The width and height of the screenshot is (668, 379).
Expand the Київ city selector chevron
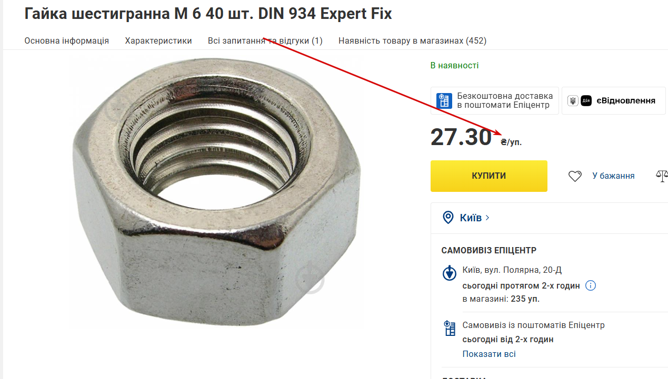click(487, 218)
